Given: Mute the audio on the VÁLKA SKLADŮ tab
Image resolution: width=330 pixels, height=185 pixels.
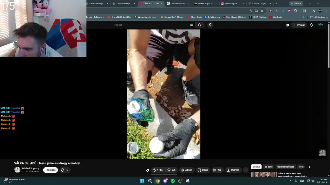Looking at the screenshot, I should coord(158,4).
